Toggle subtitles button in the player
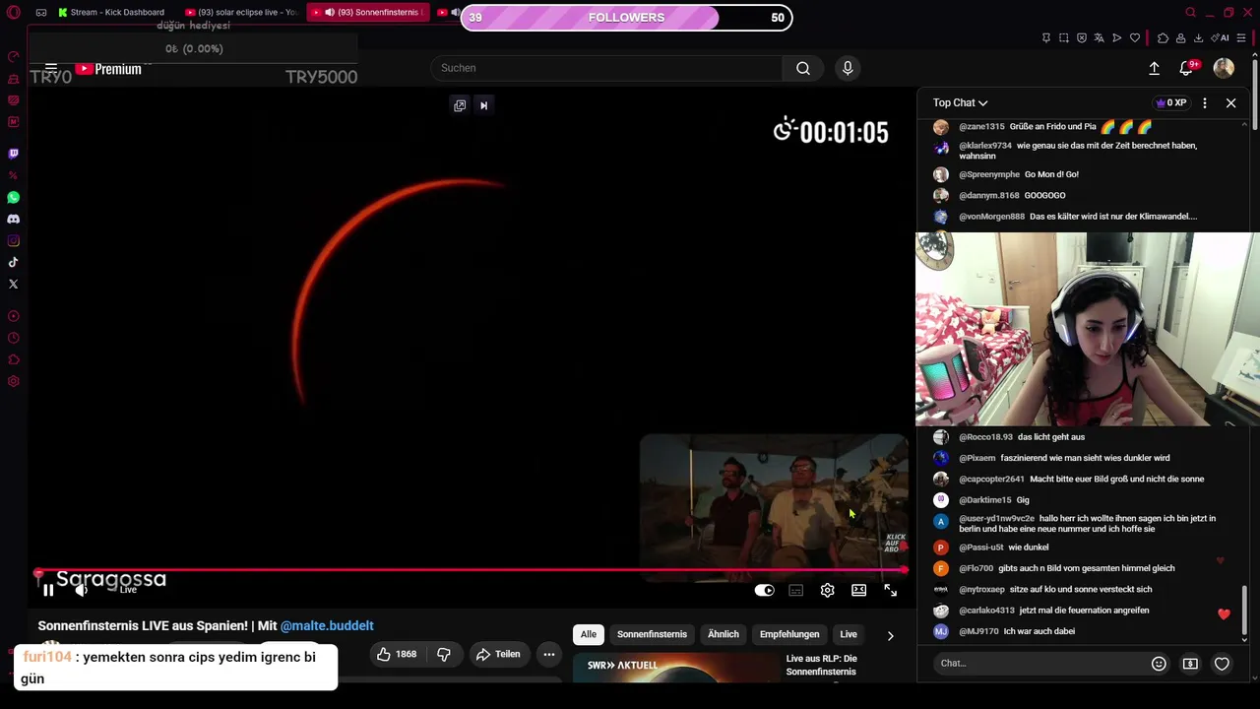This screenshot has width=1260, height=709. pos(795,590)
